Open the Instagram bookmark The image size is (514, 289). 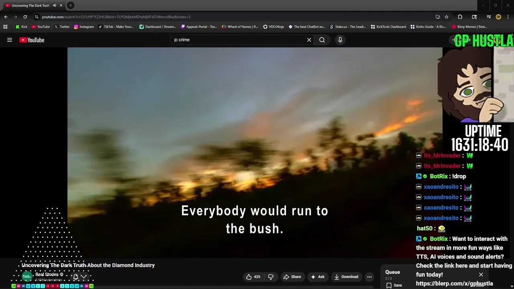[x=84, y=27]
